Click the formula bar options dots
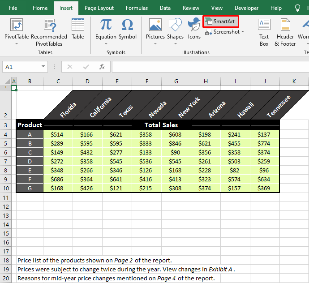The width and height of the screenshot is (309, 283). (55, 67)
